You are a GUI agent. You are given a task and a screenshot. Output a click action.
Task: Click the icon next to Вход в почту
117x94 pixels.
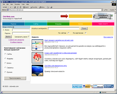(x=13, y=27)
